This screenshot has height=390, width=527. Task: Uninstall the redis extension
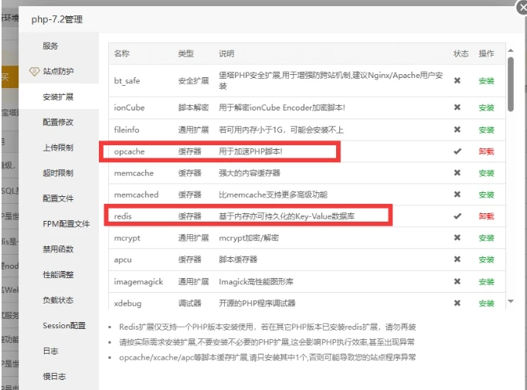pyautogui.click(x=486, y=216)
